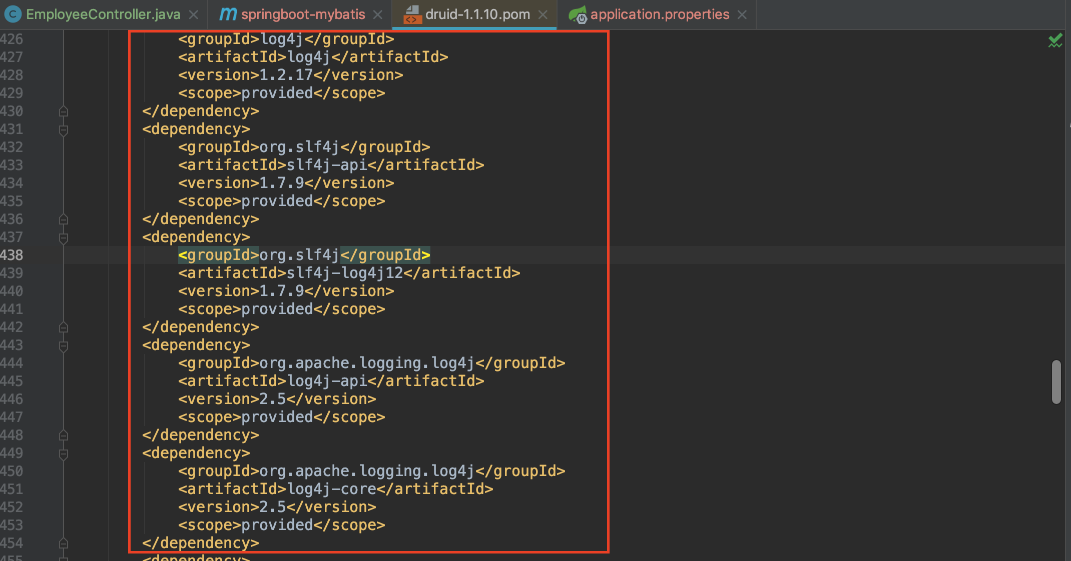Close the EmployeeController.java tab
The height and width of the screenshot is (561, 1071).
pos(194,15)
